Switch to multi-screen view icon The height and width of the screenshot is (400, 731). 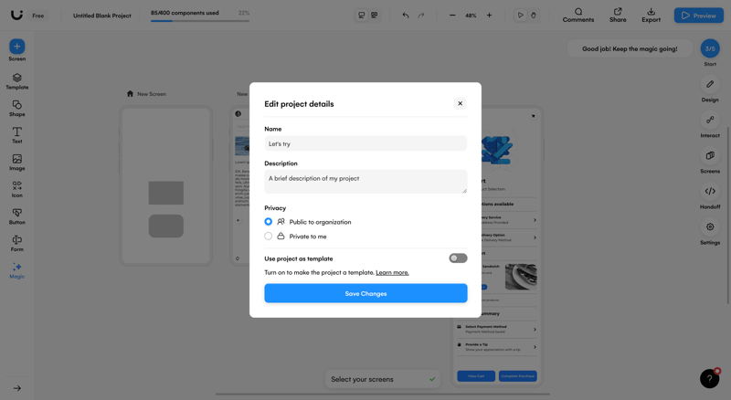[x=375, y=16]
